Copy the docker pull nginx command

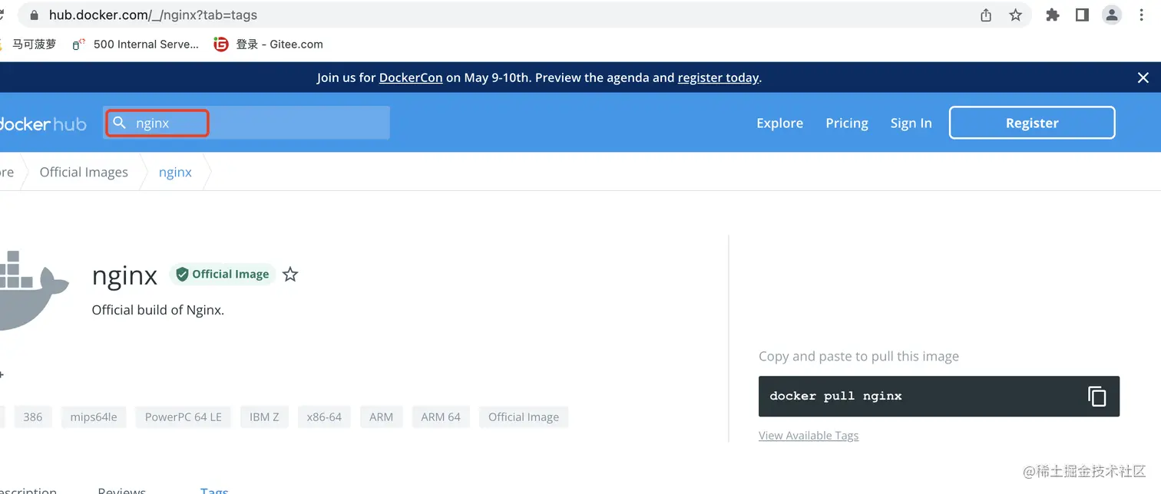[1096, 396]
